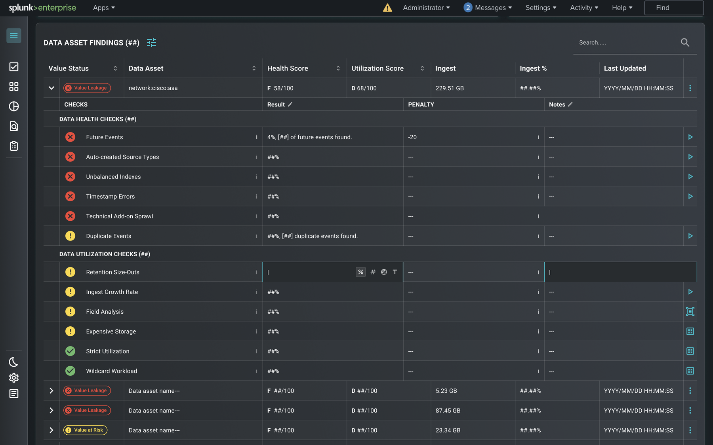
Task: Edit Notes column pencil icon
Action: click(x=570, y=104)
